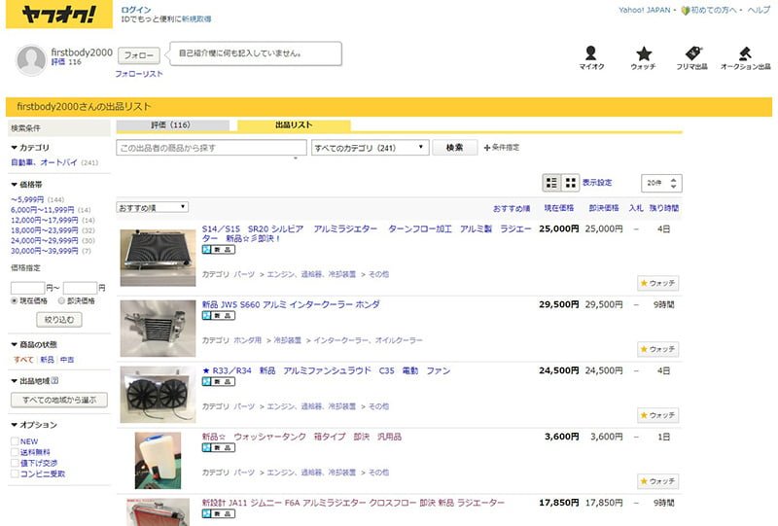778x526 pixels.
Task: Open the washer tank thumbnail
Action: (x=158, y=461)
